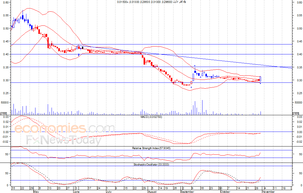Click the August month label
This screenshot has height=193, width=303.
coord(152,192)
